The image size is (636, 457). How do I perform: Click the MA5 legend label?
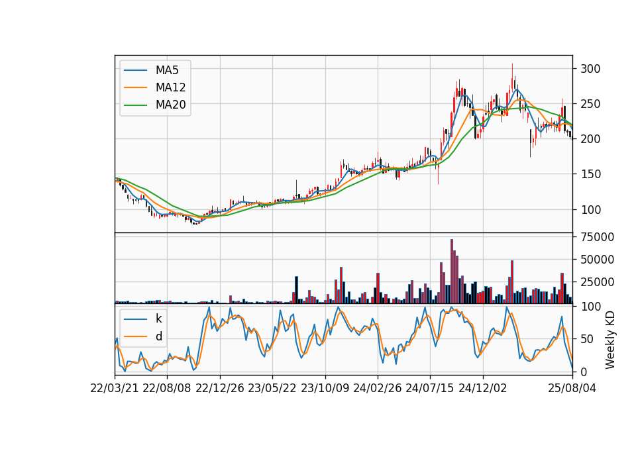[167, 70]
